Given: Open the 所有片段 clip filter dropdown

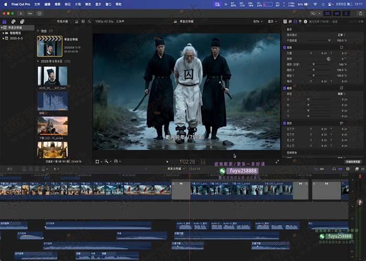Looking at the screenshot, I should click(x=63, y=21).
